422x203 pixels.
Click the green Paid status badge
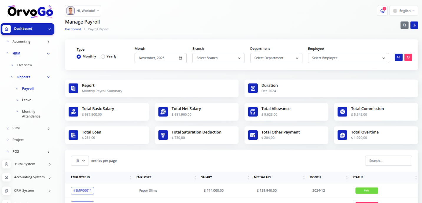367,191
